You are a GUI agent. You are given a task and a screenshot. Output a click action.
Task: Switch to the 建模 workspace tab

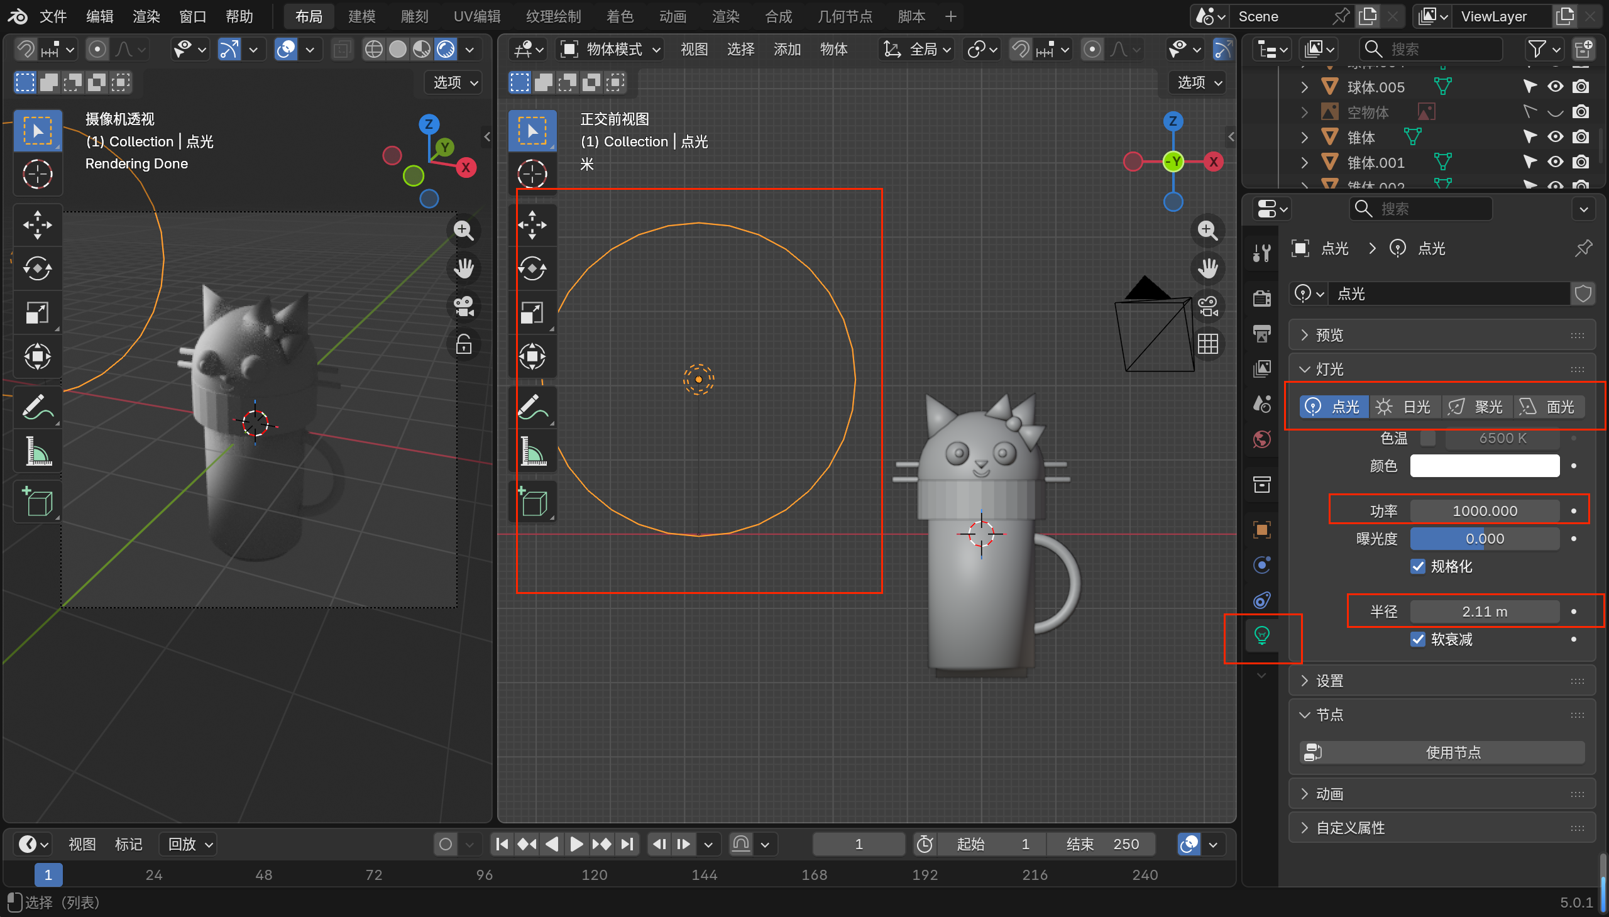pos(361,16)
